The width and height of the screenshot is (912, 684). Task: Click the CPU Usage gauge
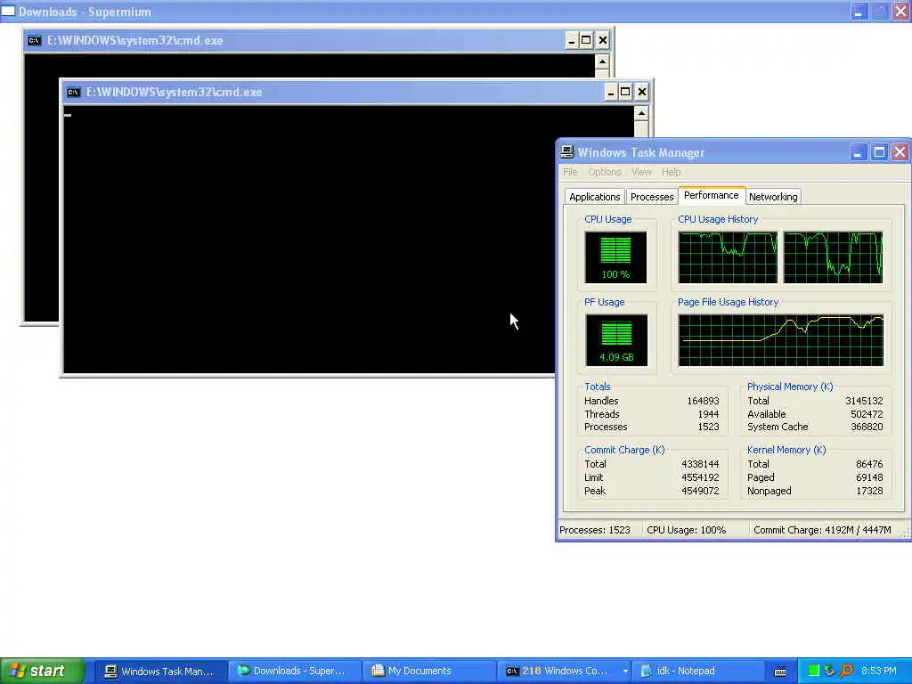(615, 257)
